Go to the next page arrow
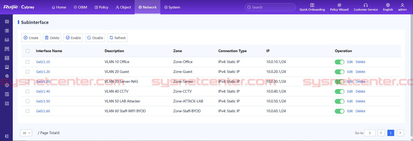 (400, 133)
